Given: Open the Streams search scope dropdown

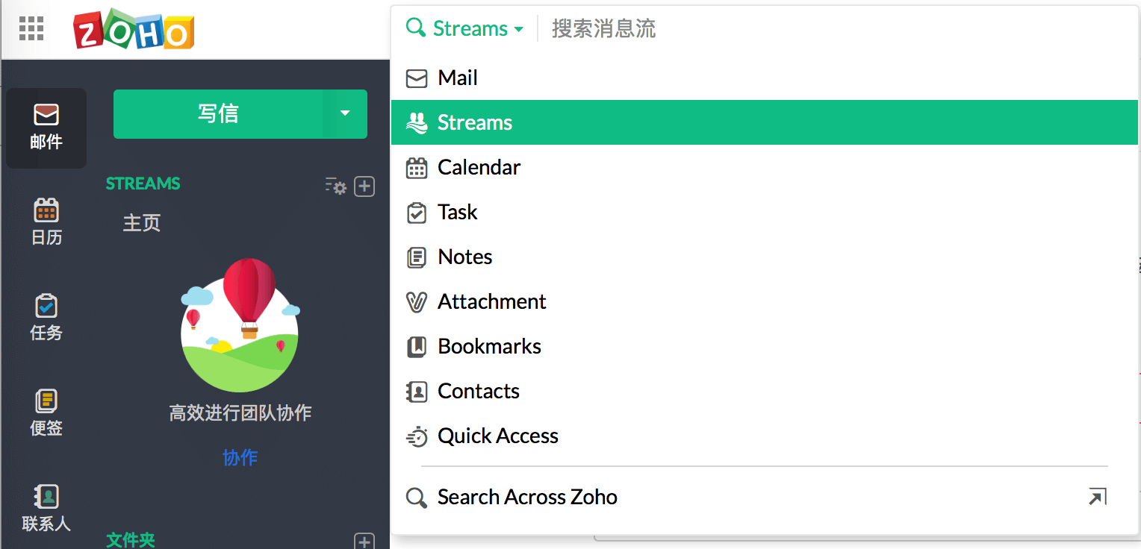Looking at the screenshot, I should point(465,28).
